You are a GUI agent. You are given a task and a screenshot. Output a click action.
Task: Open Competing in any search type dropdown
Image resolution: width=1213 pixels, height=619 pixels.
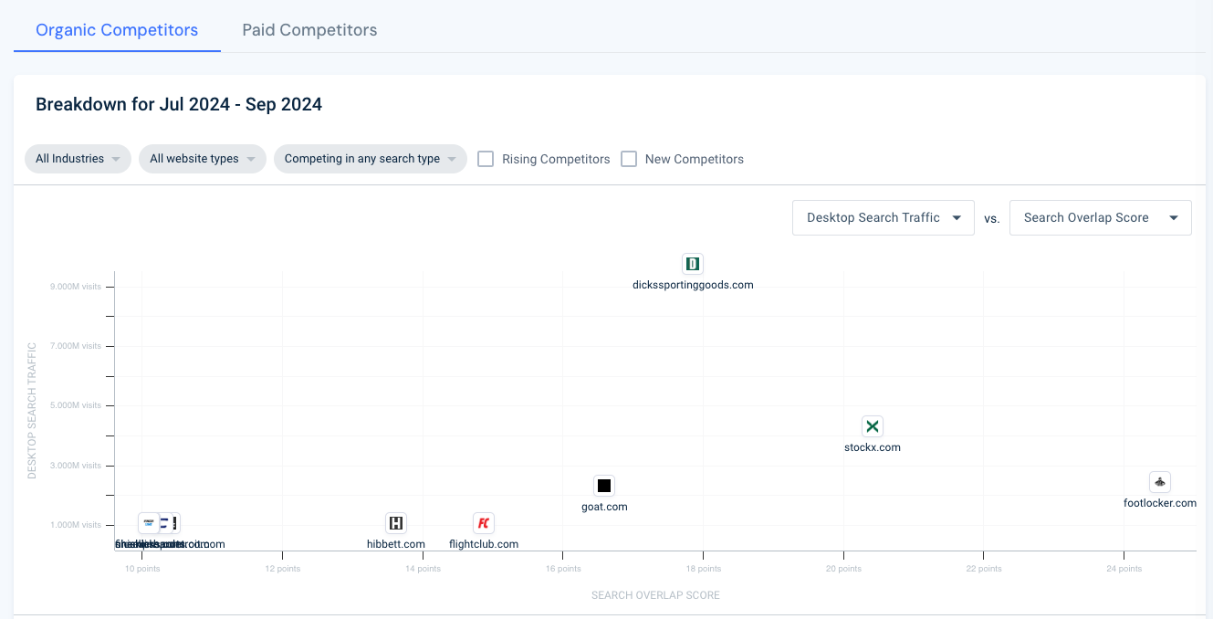tap(370, 159)
